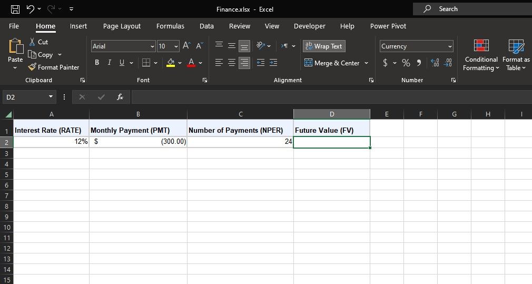The height and width of the screenshot is (284, 532).
Task: Toggle Italic formatting
Action: (110, 63)
